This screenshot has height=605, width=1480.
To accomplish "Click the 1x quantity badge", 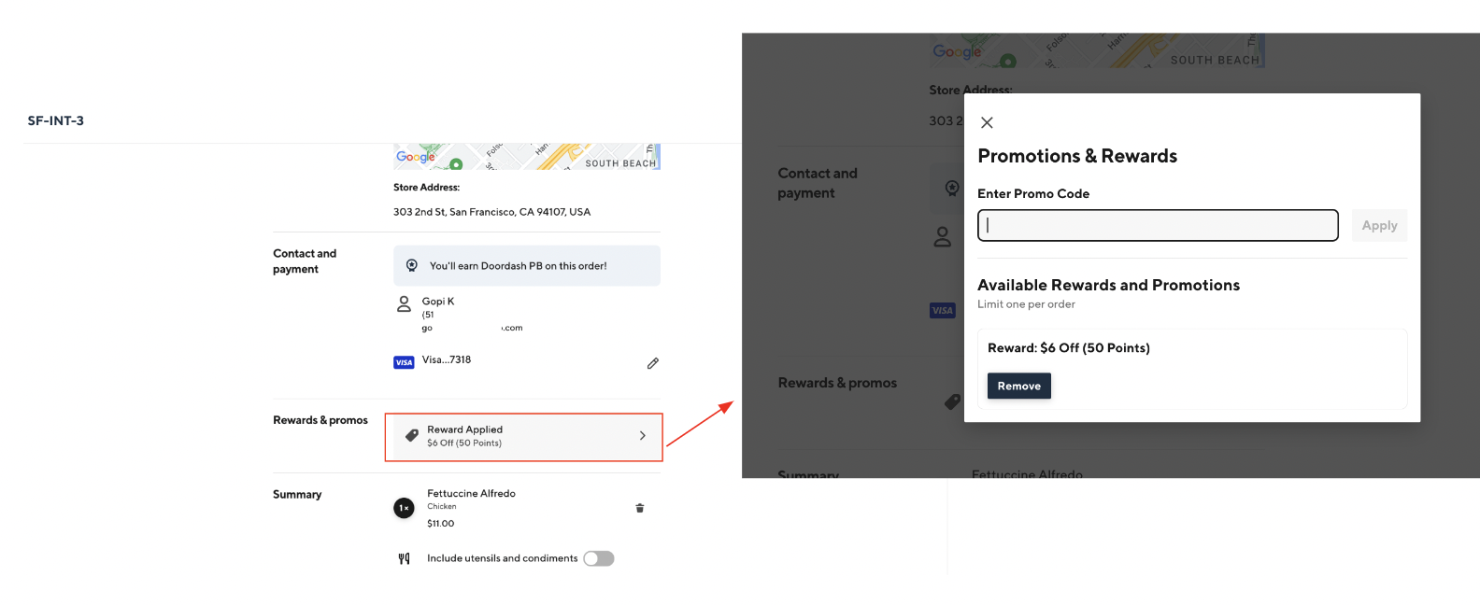I will click(404, 508).
